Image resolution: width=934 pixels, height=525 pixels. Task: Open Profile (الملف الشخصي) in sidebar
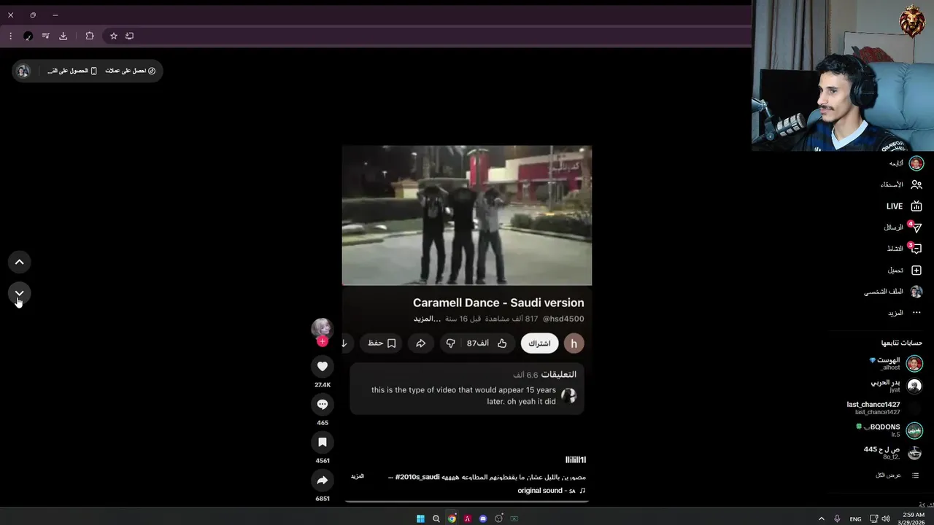[894, 292]
